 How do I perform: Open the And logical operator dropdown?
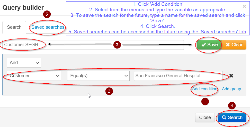[x=24, y=63]
